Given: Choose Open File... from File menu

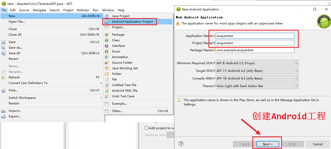Looking at the screenshot, I should coord(52,22).
